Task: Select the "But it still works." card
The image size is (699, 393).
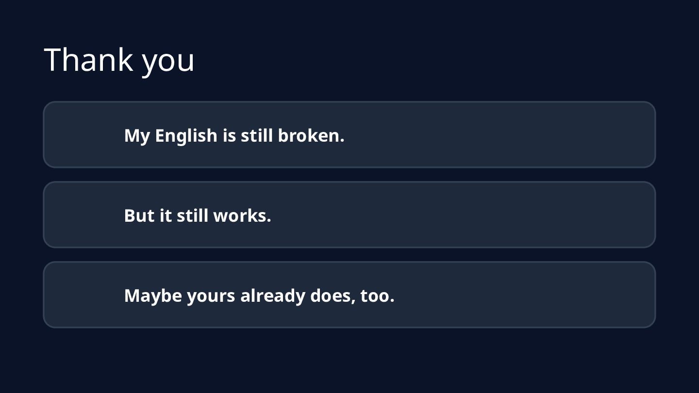Action: 349,214
